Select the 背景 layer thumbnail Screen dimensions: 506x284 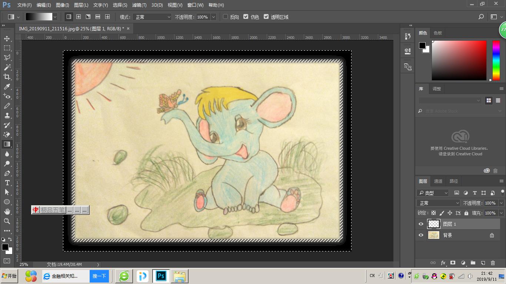pos(433,235)
